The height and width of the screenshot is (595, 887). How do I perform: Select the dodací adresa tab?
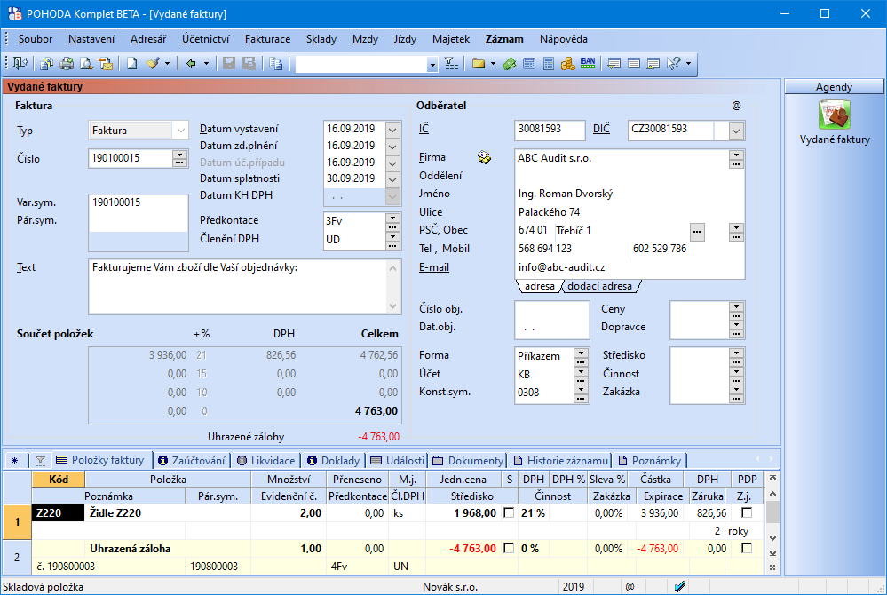(x=599, y=286)
